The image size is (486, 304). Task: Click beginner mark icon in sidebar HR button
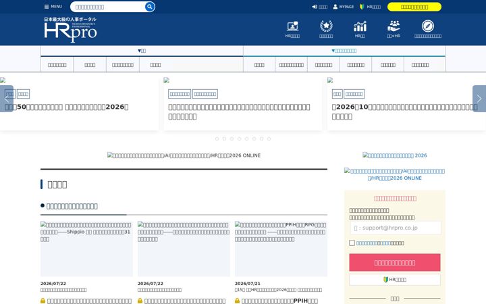tap(385, 280)
